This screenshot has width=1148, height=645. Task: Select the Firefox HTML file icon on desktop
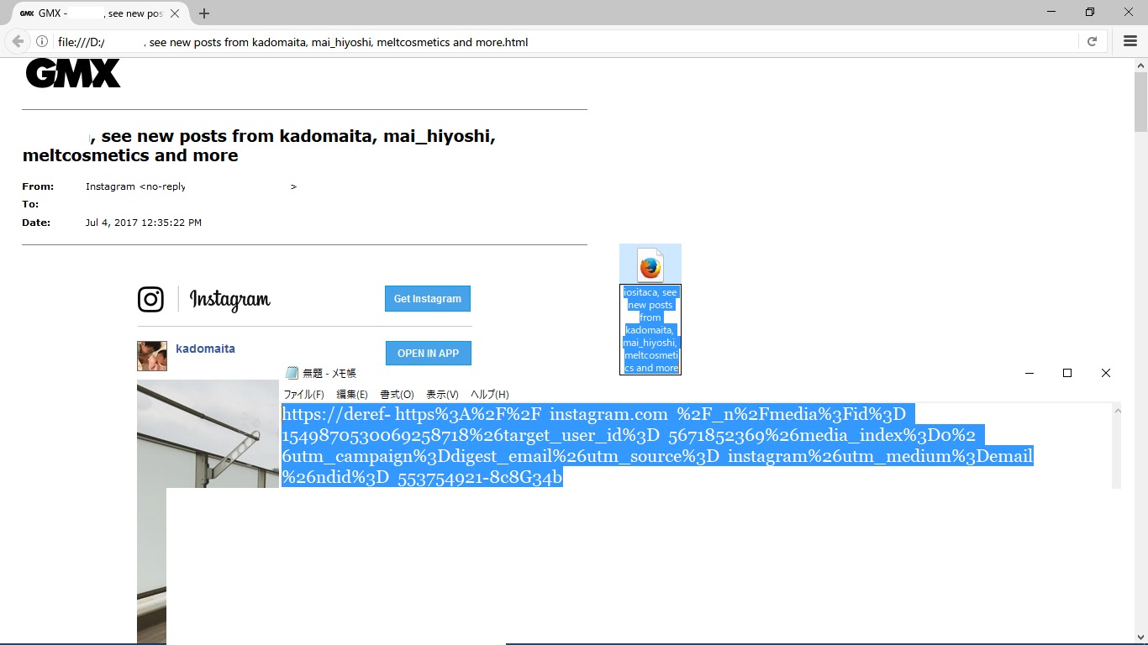pyautogui.click(x=650, y=265)
